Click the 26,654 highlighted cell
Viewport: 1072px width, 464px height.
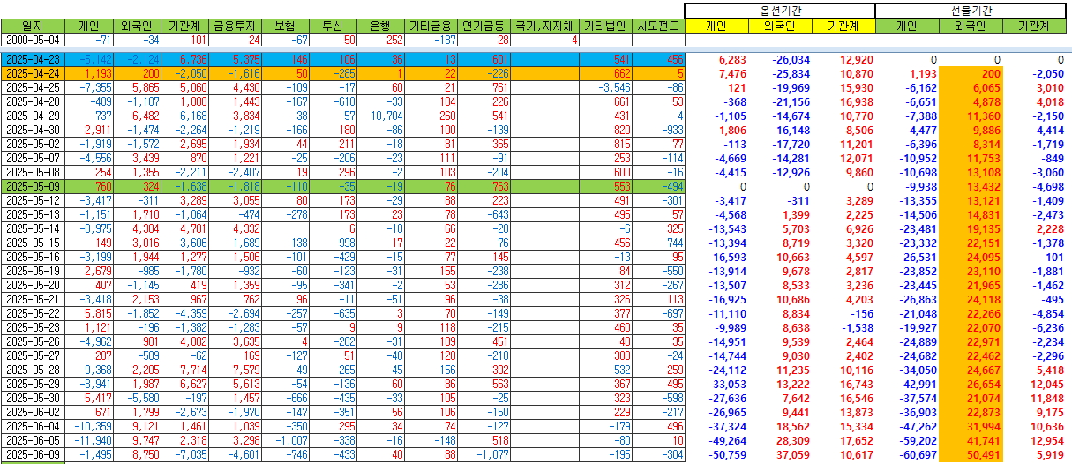[x=970, y=385]
